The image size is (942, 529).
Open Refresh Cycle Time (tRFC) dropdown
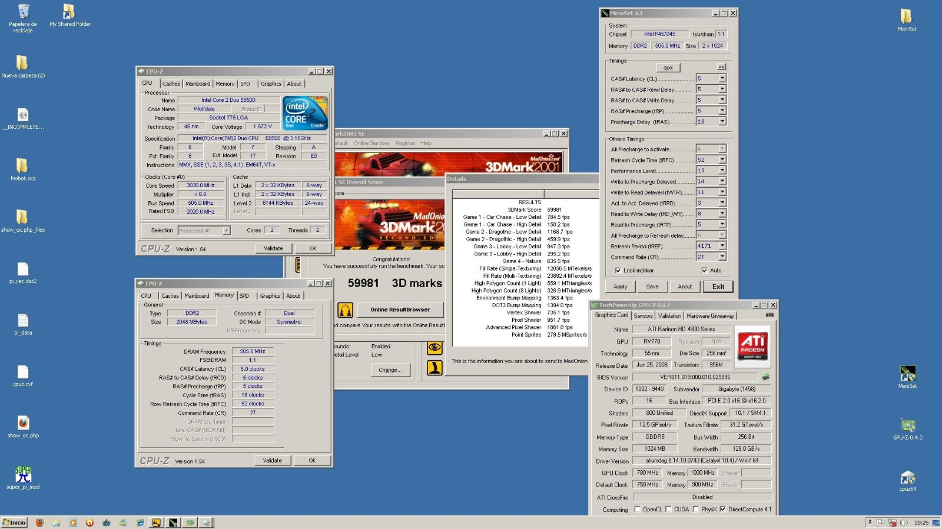[x=722, y=159]
